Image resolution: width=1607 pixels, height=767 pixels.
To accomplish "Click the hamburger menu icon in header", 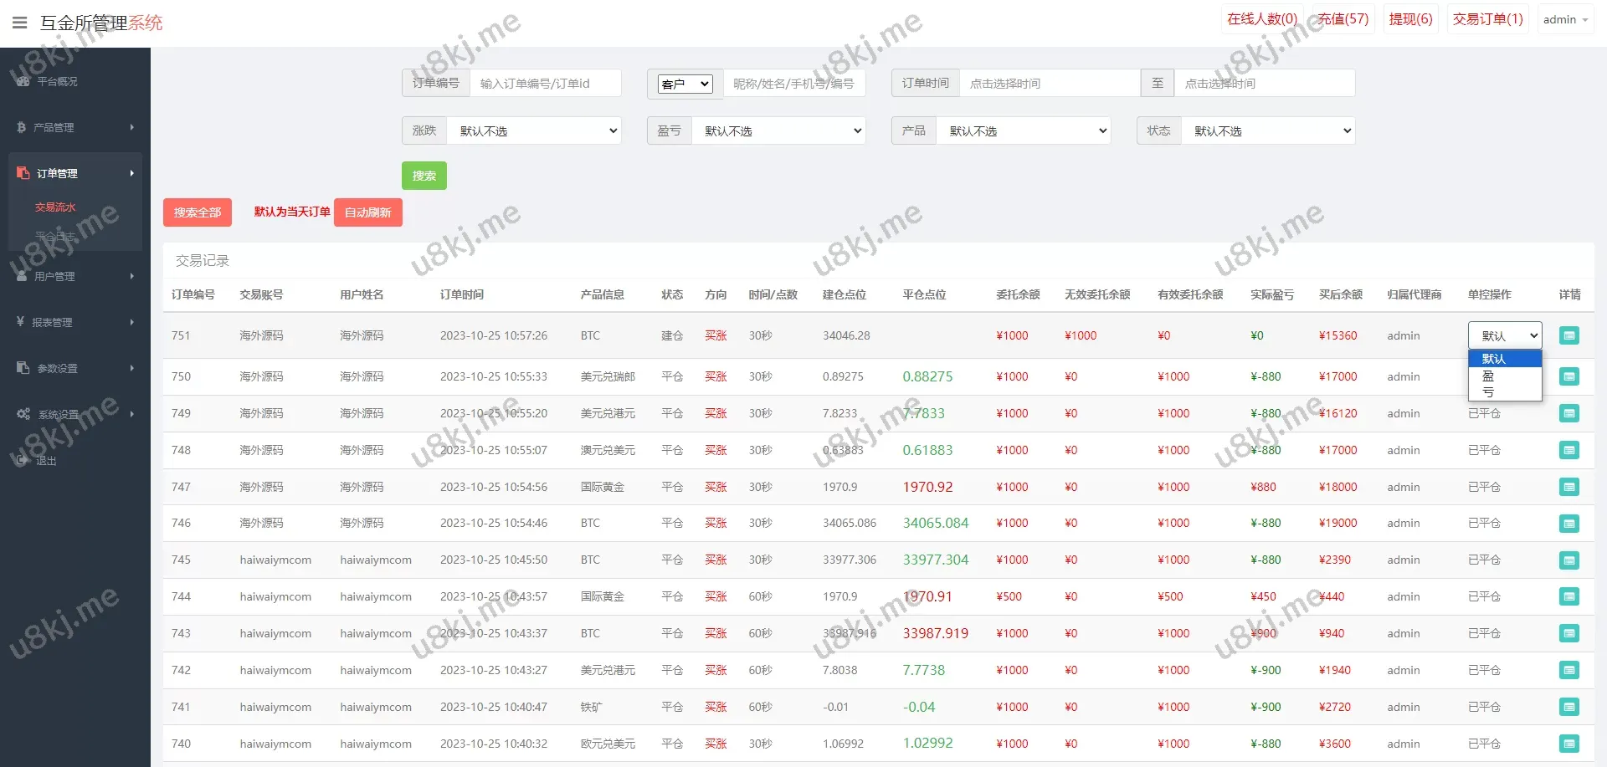I will [19, 23].
